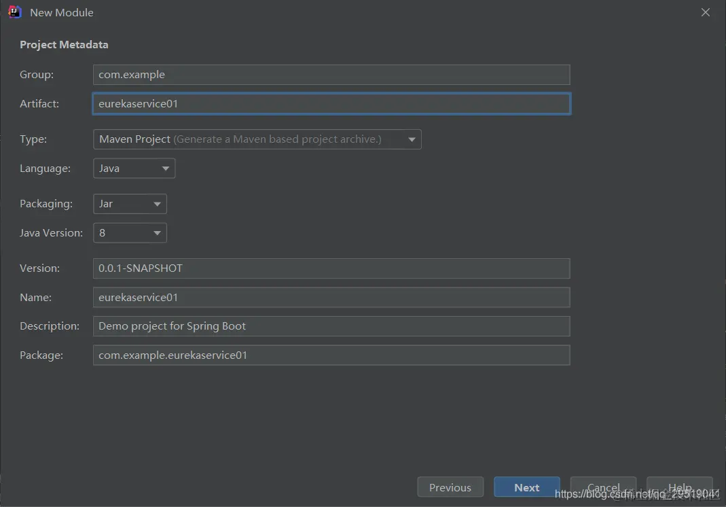The height and width of the screenshot is (507, 726).
Task: Click the Language: label
Action: click(x=45, y=169)
